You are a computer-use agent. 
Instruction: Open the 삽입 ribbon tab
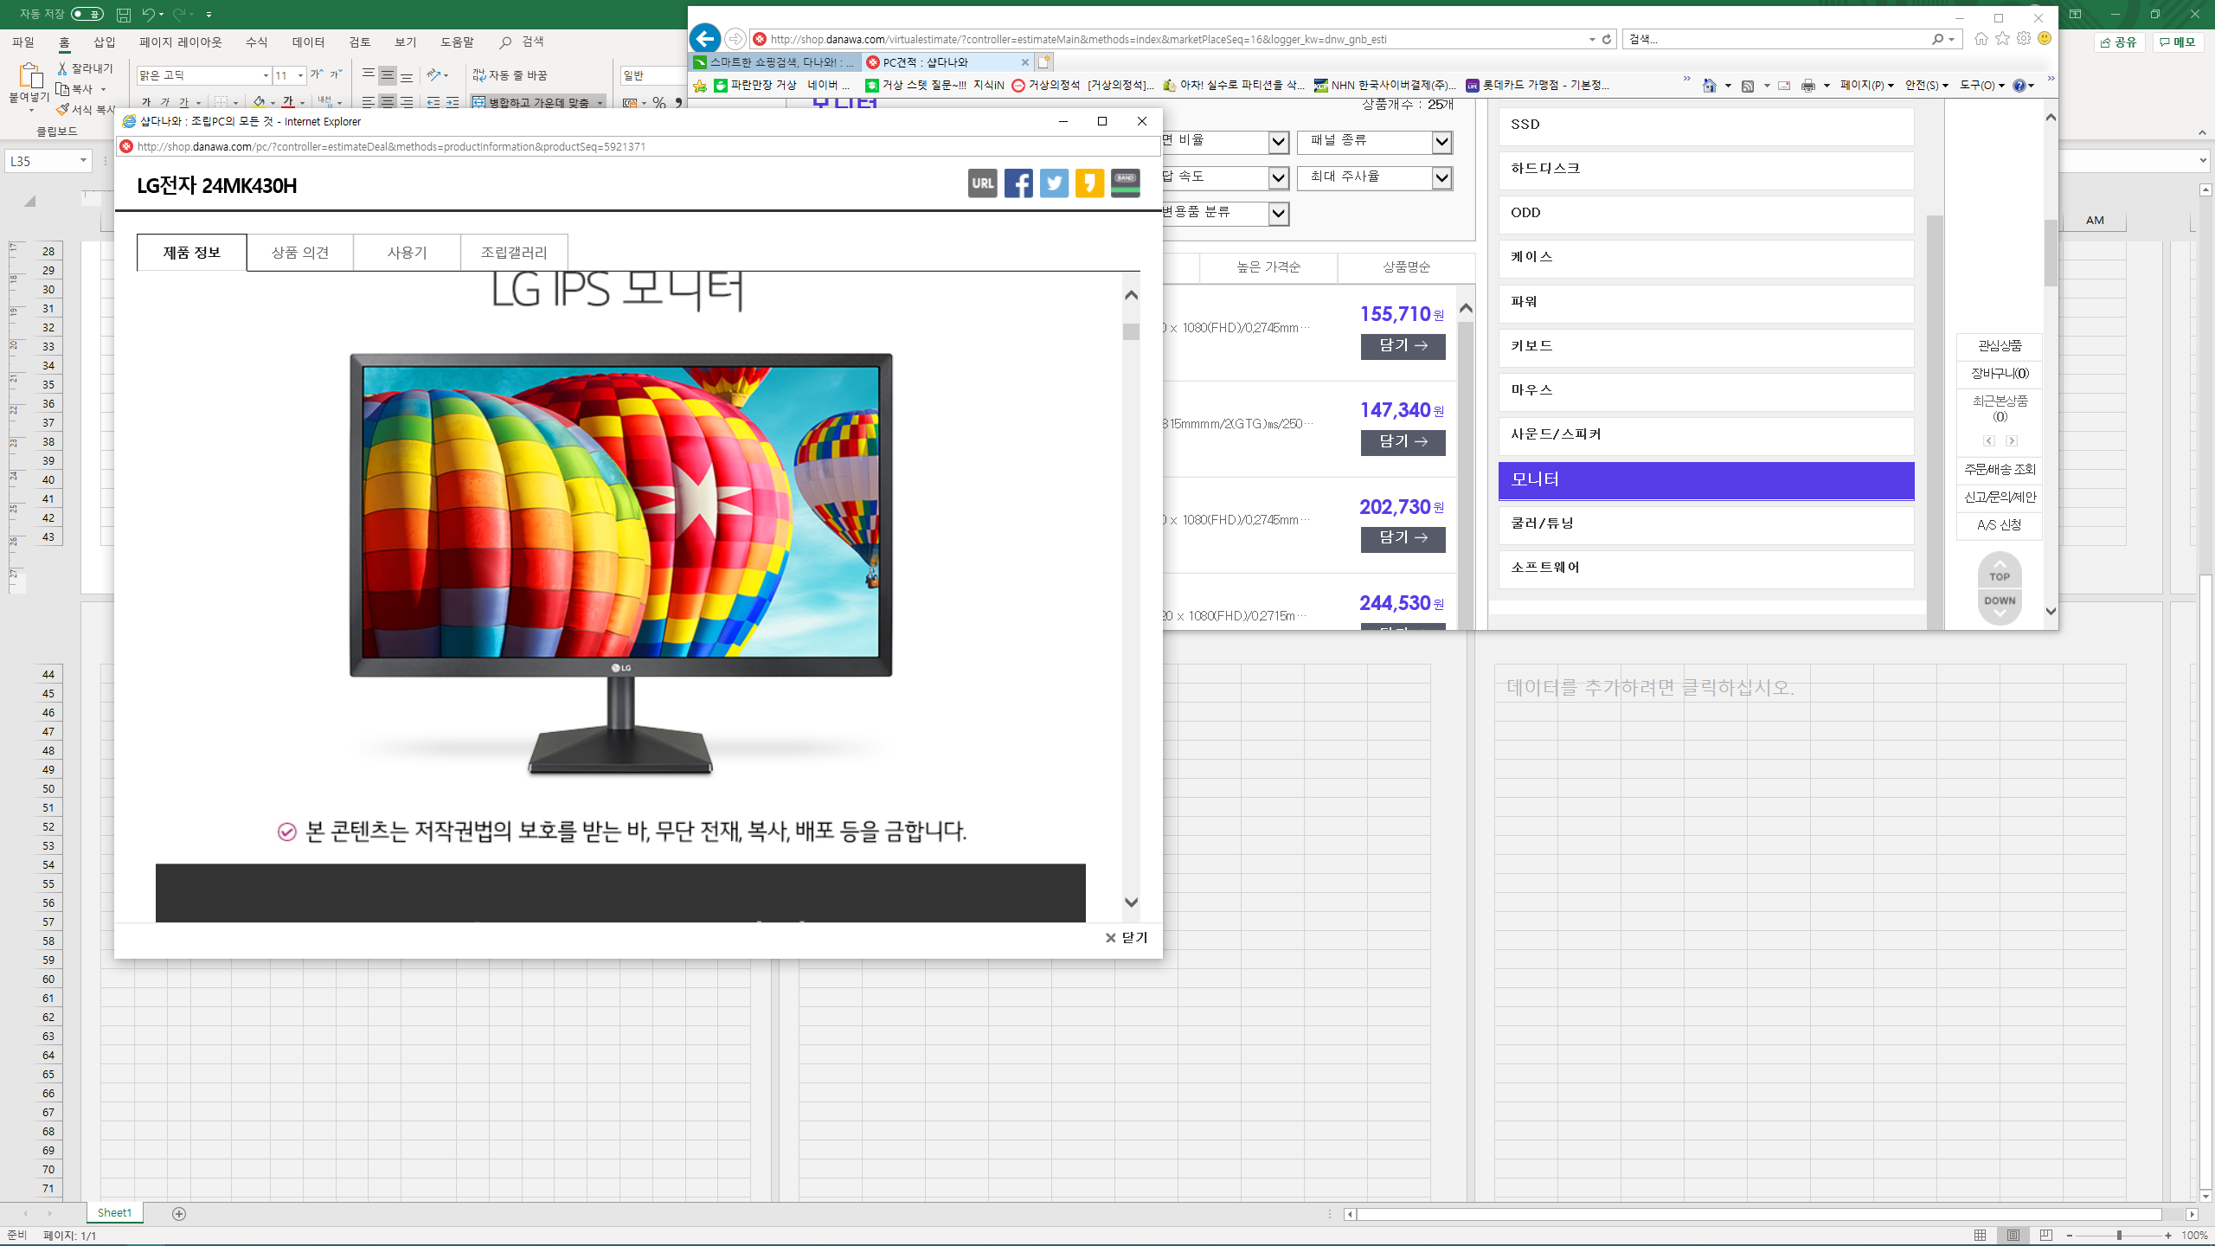(x=105, y=42)
